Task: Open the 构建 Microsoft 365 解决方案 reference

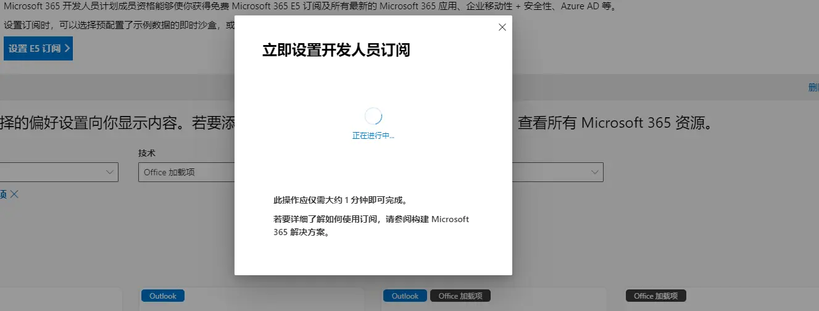Action: pyautogui.click(x=371, y=226)
